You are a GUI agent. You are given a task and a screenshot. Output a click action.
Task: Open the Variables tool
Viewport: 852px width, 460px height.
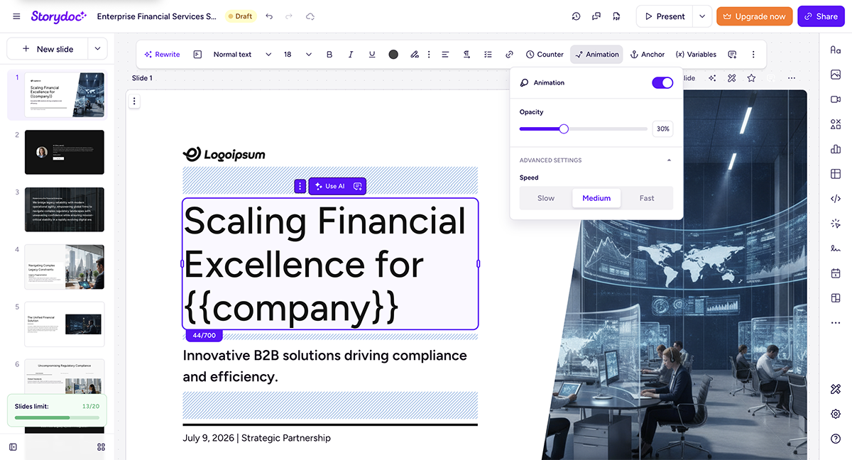tap(696, 54)
